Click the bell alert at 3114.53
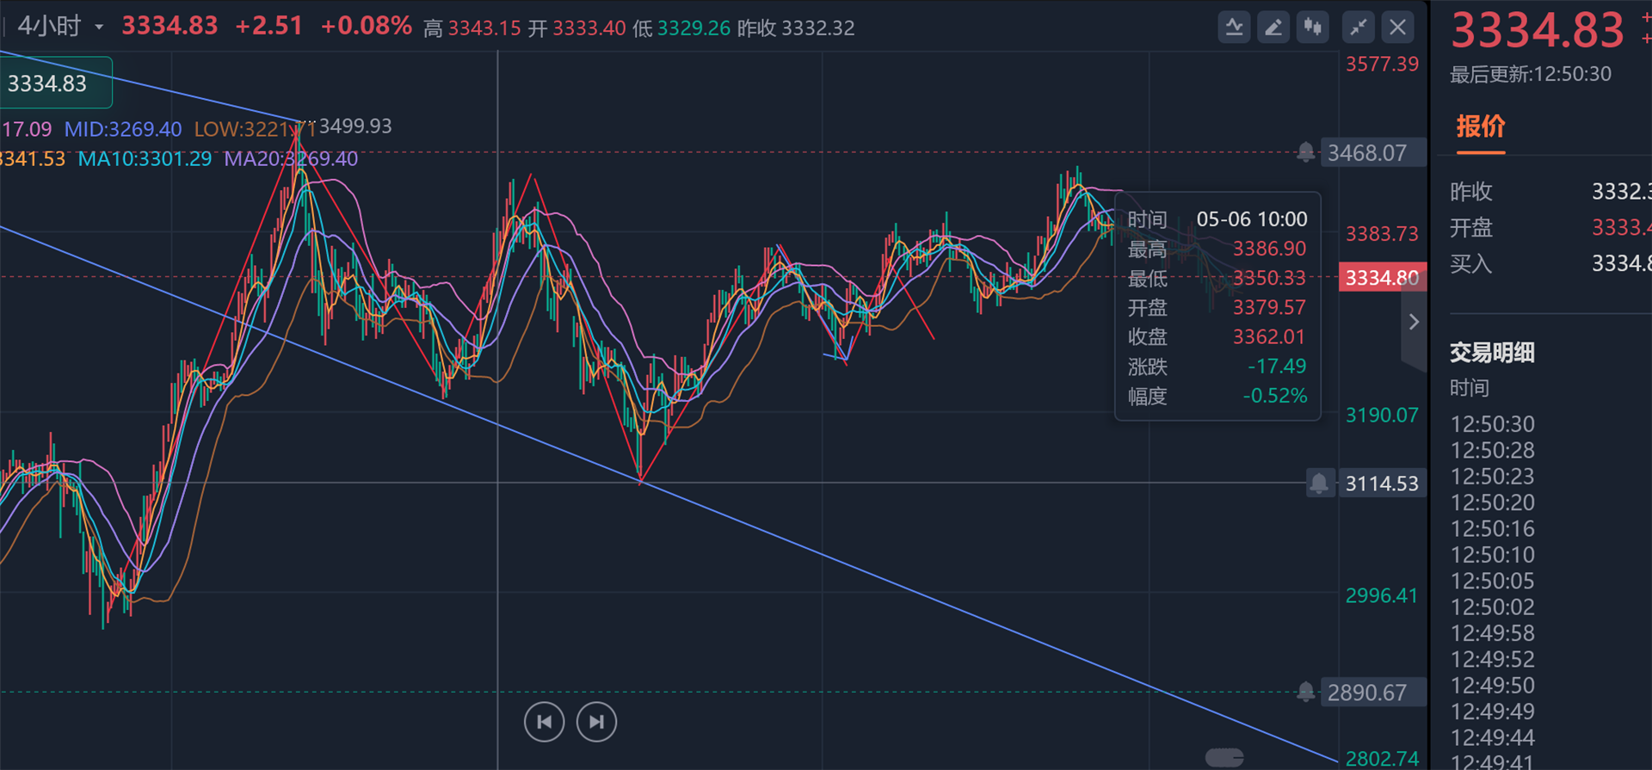1652x770 pixels. 1319,483
